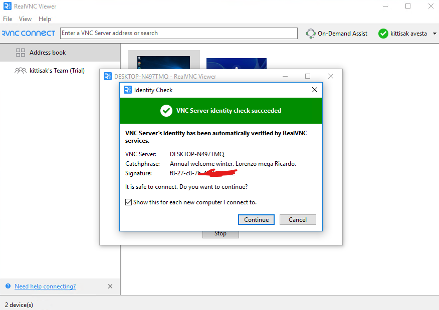The image size is (439, 310).
Task: Open the View menu
Action: click(x=25, y=19)
